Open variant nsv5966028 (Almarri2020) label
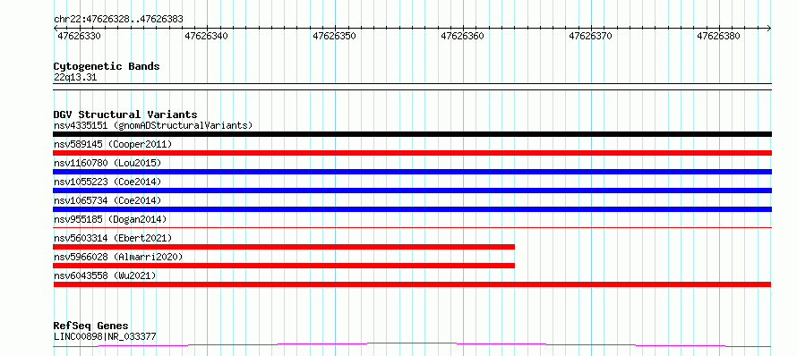The image size is (797, 356). pyautogui.click(x=118, y=257)
